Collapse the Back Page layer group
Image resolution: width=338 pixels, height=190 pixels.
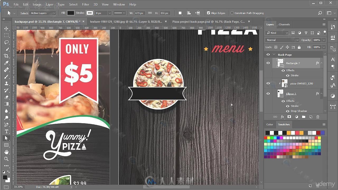click(274, 55)
